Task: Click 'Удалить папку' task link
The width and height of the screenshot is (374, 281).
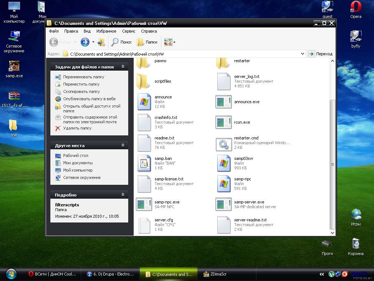Action: point(77,128)
